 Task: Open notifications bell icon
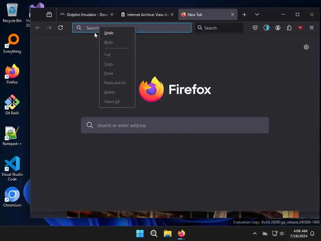(x=312, y=233)
